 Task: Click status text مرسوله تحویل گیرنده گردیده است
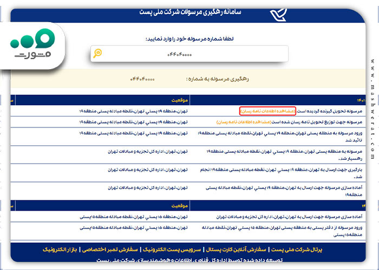[329, 111]
